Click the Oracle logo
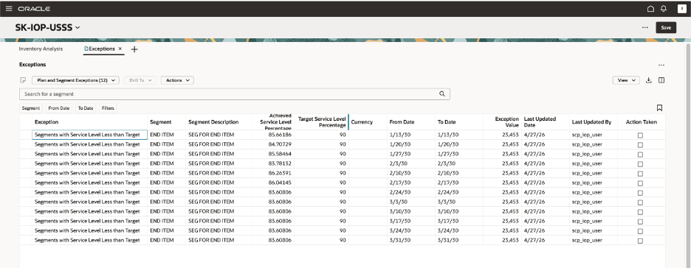The height and width of the screenshot is (268, 691). coord(34,9)
